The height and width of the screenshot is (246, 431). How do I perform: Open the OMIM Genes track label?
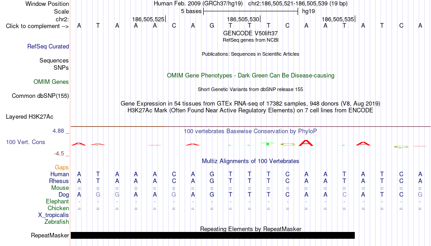51,82
